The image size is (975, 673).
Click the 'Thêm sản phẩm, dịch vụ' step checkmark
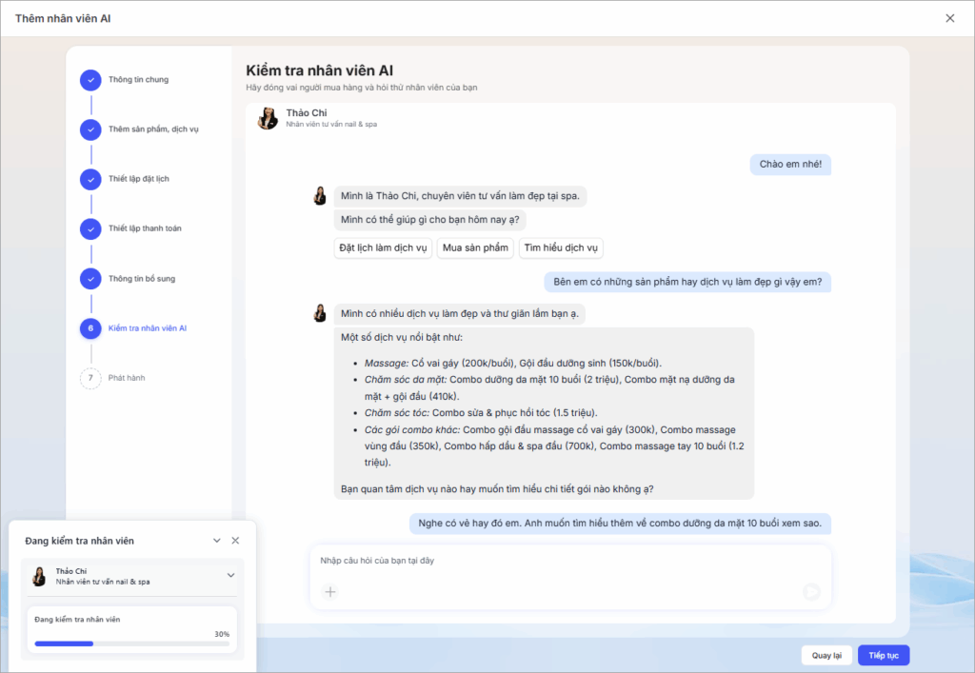[90, 129]
